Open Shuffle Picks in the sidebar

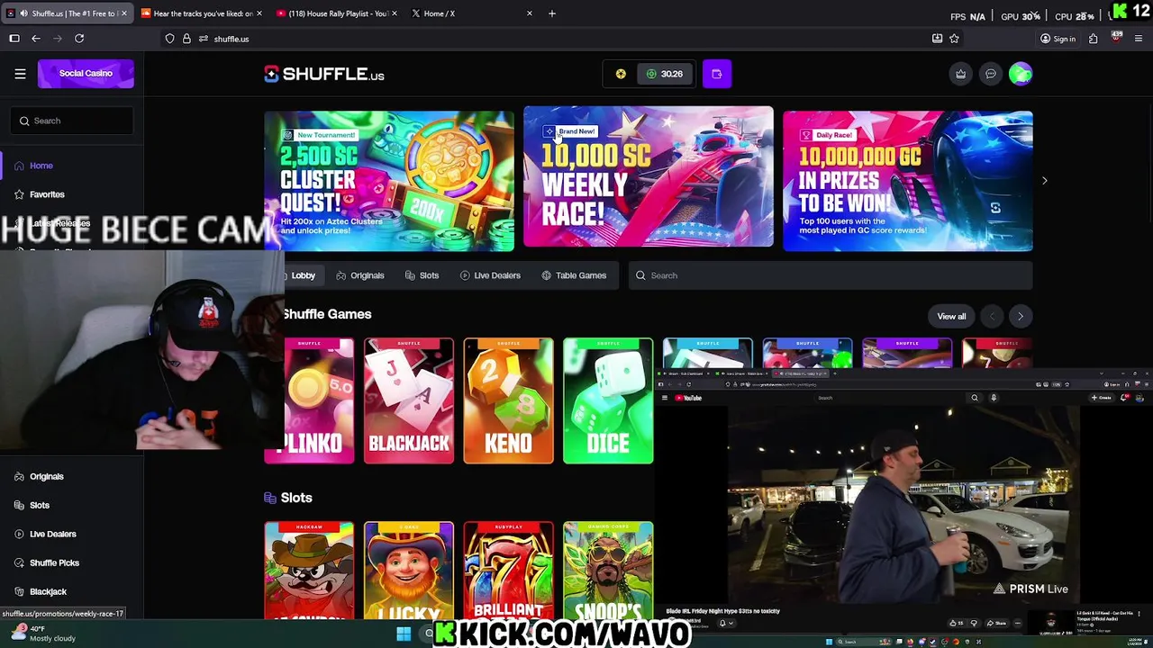54,562
